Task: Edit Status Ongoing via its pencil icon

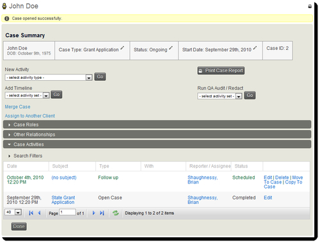Action: click(171, 48)
